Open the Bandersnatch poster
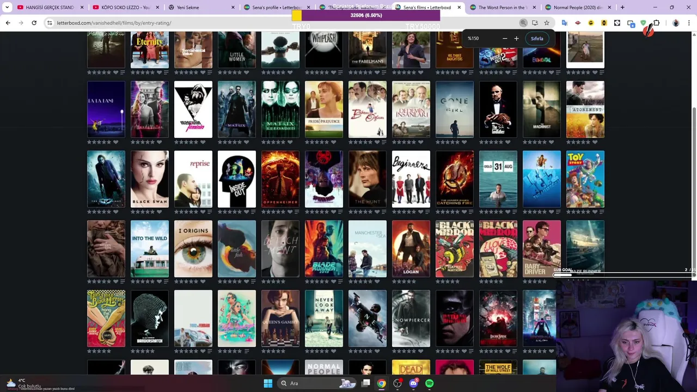Image resolution: width=697 pixels, height=392 pixels. (150, 318)
